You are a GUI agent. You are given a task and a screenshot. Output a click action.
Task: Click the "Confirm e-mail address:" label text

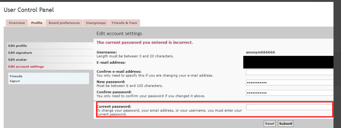[x=118, y=71]
